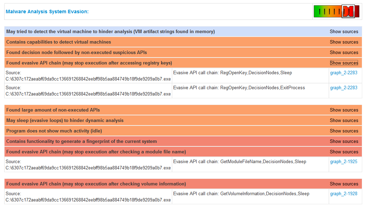This screenshot has height=206, width=365.
Task: Show sources for non-executed suspicious APIs finding
Action: 344,52
